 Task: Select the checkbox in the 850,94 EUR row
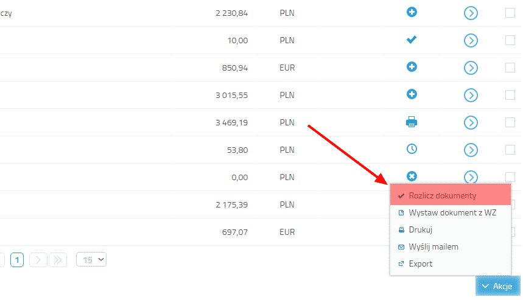510,68
